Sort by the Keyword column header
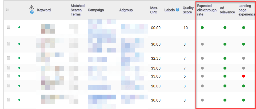Viewport: 256px width, 109px height. pos(44,10)
